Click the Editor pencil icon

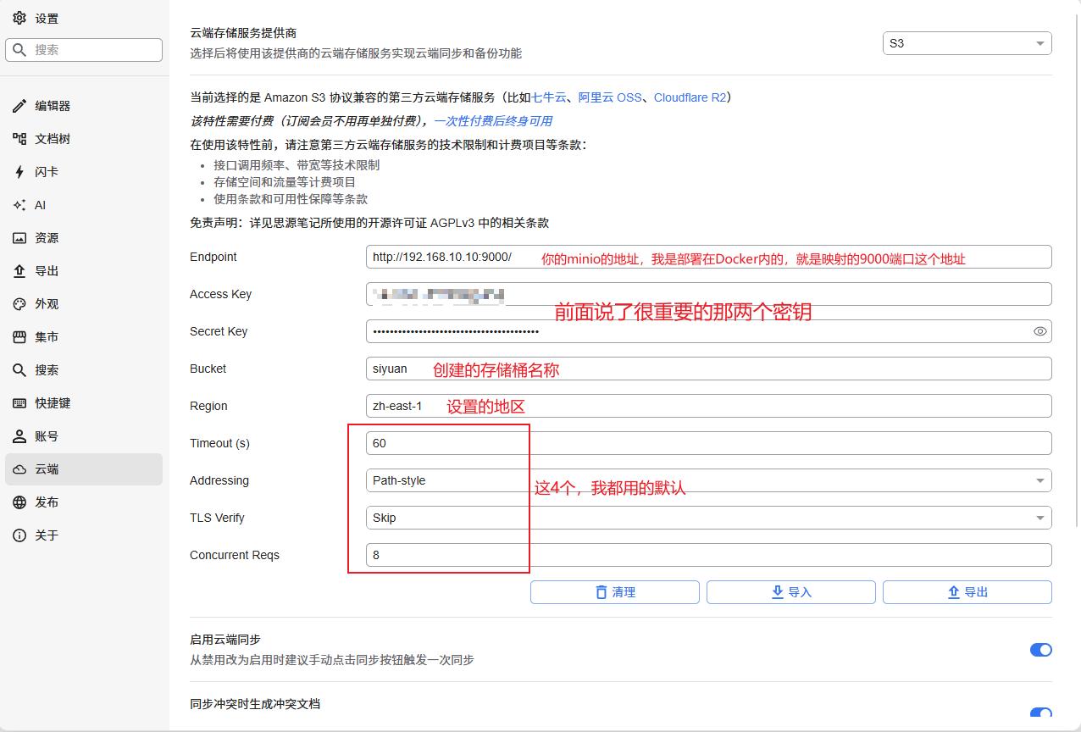19,106
